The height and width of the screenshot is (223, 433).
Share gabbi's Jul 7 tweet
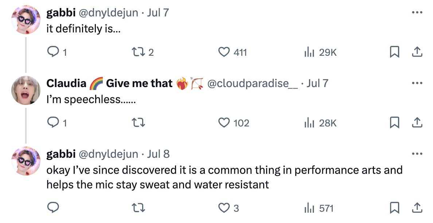[417, 52]
